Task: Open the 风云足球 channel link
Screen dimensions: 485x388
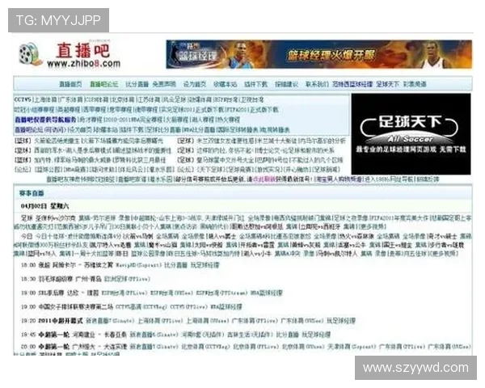Action: pyautogui.click(x=175, y=99)
